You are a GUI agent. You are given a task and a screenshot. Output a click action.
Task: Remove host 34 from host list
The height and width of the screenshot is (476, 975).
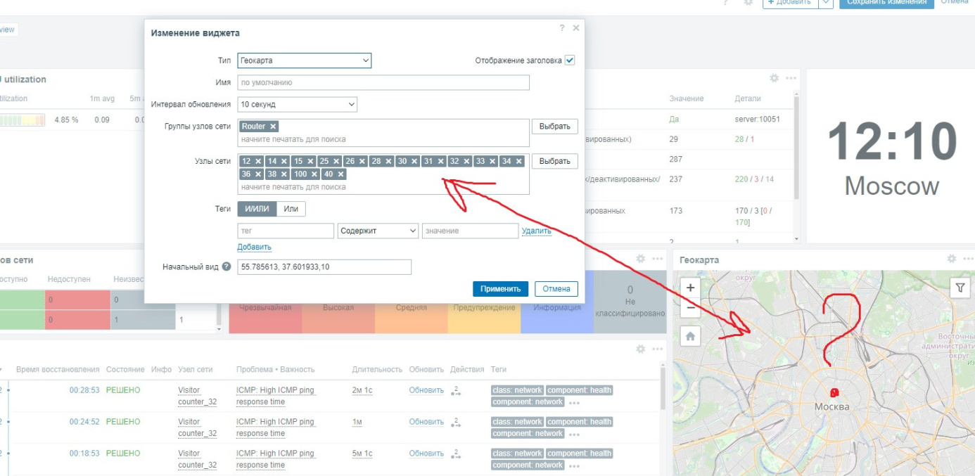pos(519,161)
